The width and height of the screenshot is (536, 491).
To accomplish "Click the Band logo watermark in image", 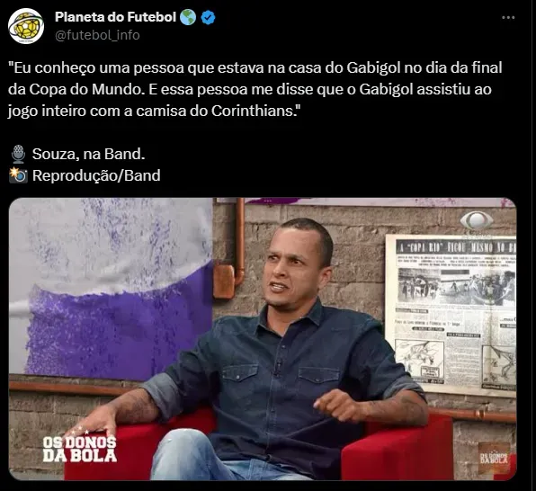I will pyautogui.click(x=477, y=221).
